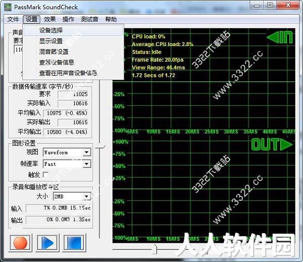Click the 平均输入 field showing 10975
The height and width of the screenshot is (262, 303).
(66, 113)
